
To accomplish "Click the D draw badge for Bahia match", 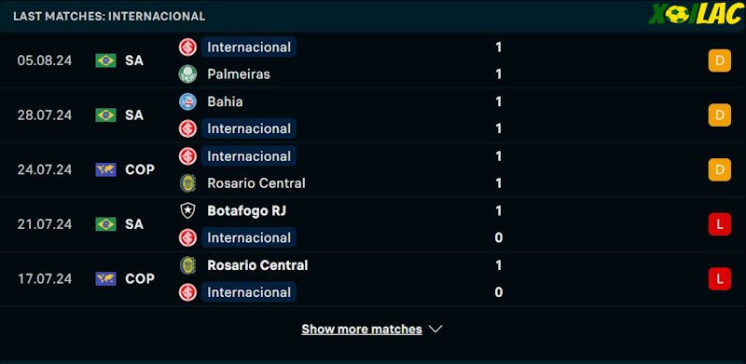I will coord(719,115).
